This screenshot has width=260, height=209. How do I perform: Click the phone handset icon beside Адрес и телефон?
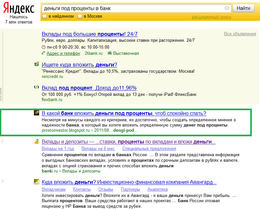43,53
